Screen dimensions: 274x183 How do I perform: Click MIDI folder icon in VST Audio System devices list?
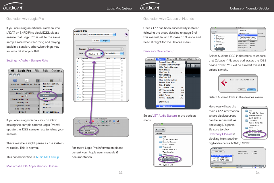[x=161, y=137]
